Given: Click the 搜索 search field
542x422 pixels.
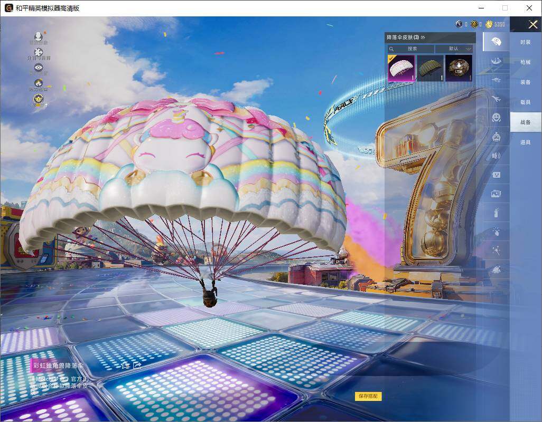Looking at the screenshot, I should [410, 49].
